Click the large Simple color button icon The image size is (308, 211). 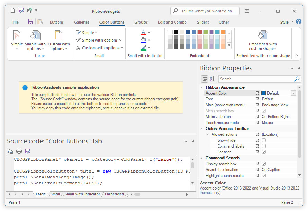(17, 36)
